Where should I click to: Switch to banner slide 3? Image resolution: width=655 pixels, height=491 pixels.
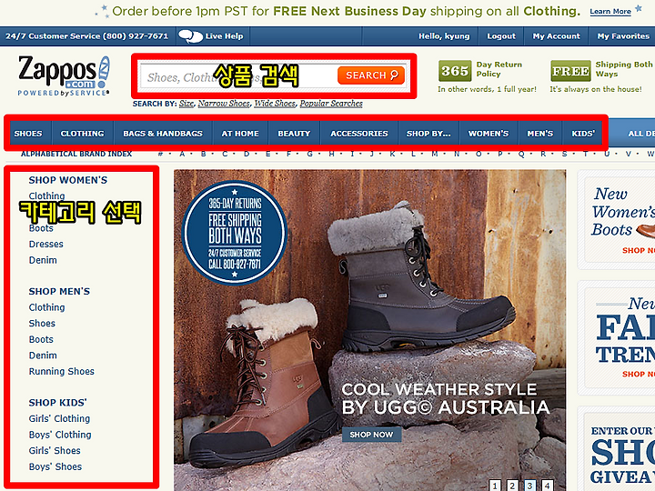(529, 486)
